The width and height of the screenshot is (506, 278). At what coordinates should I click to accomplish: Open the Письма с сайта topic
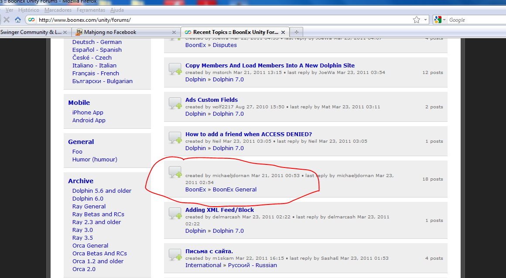pos(209,251)
